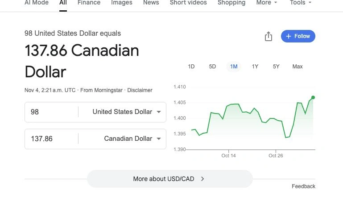
Task: Open the Tools dropdown
Action: (300, 3)
